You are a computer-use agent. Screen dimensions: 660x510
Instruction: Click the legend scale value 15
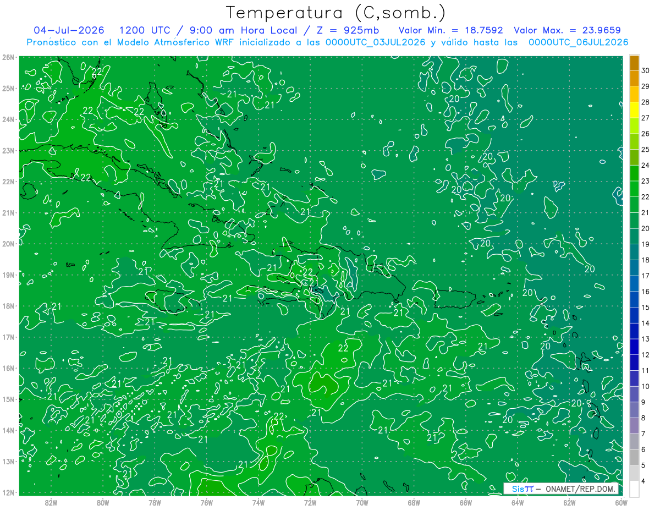pos(645,307)
